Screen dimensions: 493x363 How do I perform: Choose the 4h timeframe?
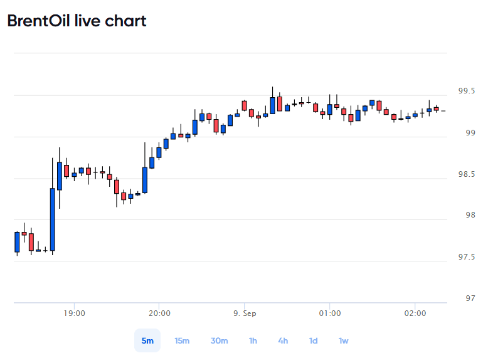tap(283, 340)
